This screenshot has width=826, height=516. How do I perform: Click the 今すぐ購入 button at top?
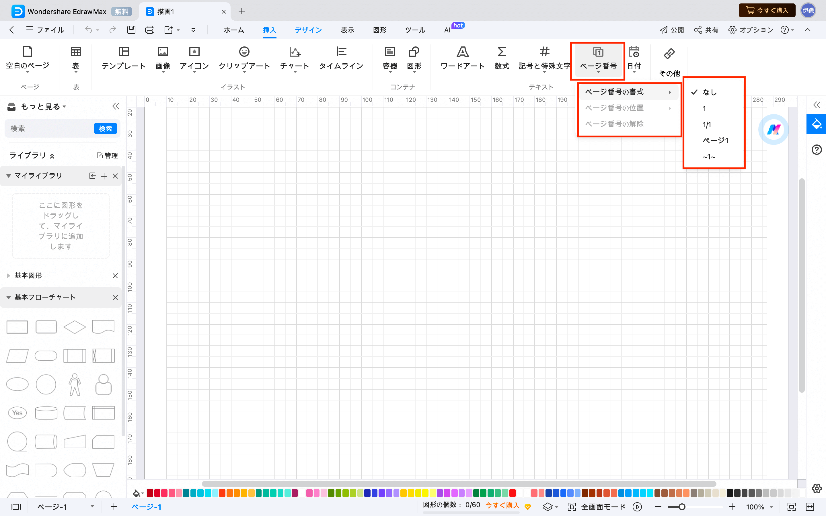(x=767, y=11)
